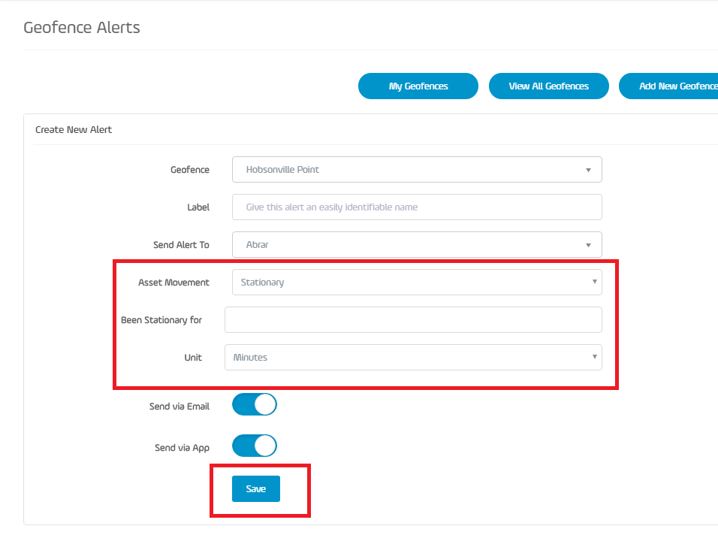The width and height of the screenshot is (718, 538).
Task: Click the Asset Movement field label
Action: [173, 283]
